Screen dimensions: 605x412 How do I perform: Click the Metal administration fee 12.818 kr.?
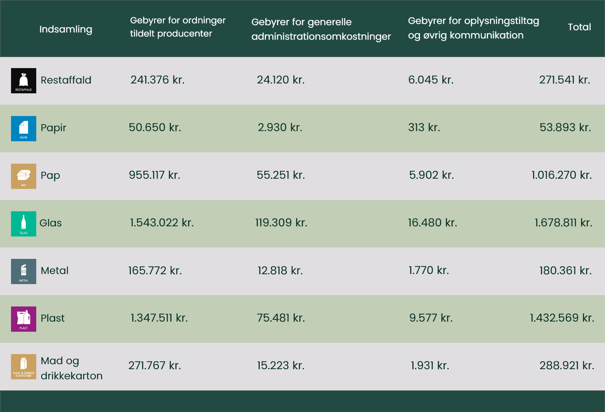click(280, 271)
